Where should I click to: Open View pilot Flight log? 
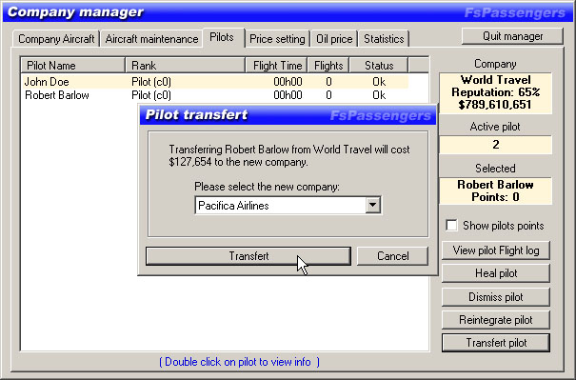click(496, 250)
